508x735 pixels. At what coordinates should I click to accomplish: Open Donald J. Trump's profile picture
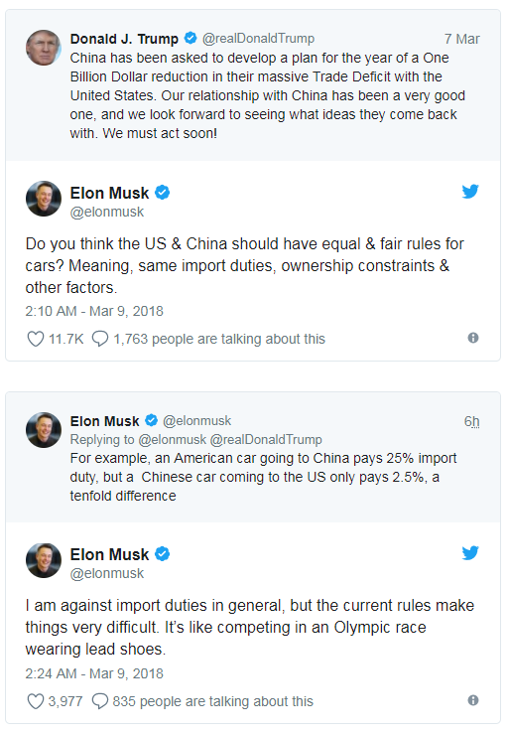[44, 48]
